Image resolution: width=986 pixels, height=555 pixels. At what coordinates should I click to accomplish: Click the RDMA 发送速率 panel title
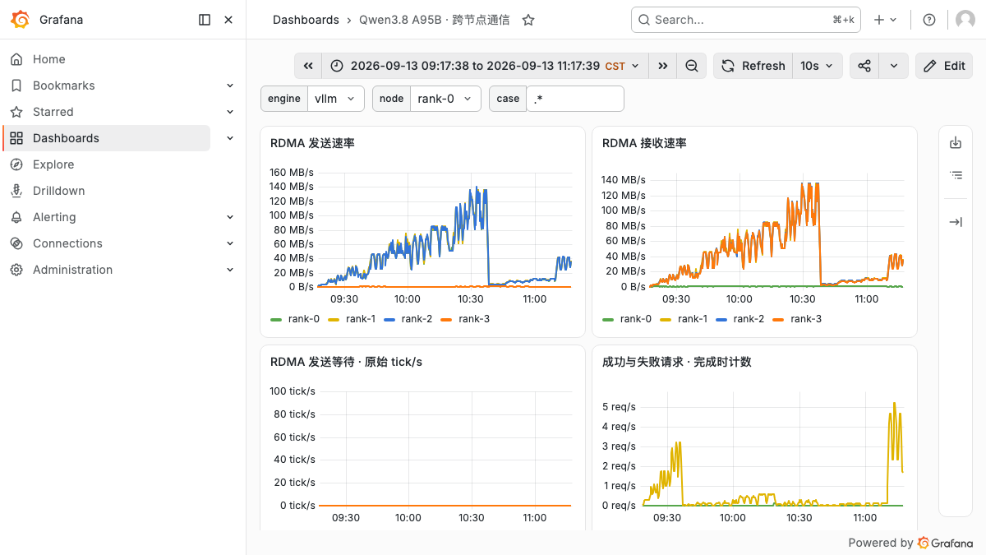click(x=312, y=143)
